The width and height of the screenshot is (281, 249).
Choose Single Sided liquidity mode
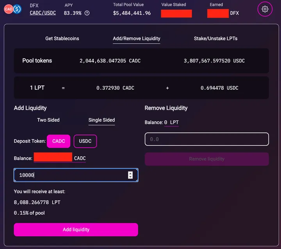pos(101,120)
